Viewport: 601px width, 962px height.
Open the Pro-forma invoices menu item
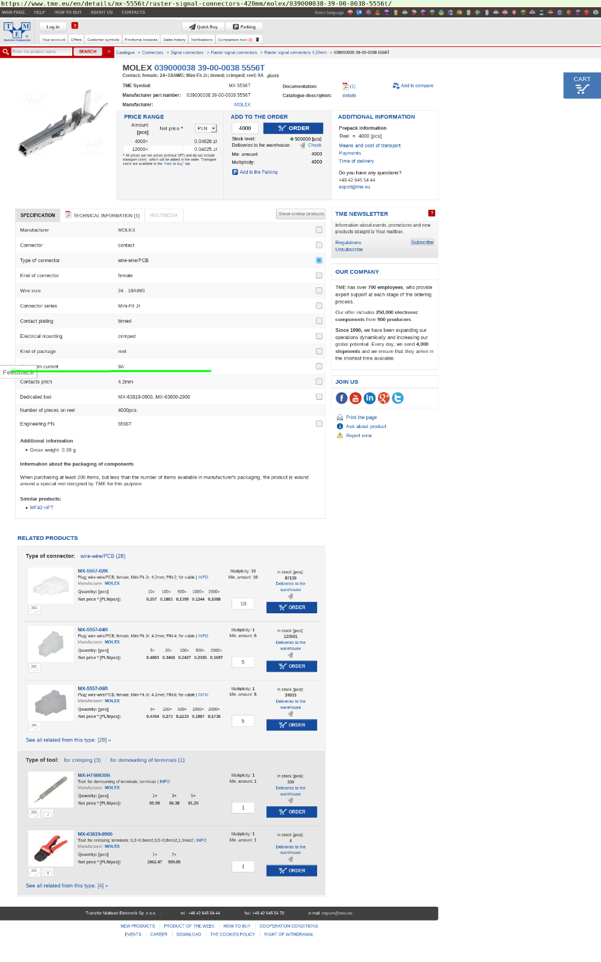pyautogui.click(x=141, y=40)
